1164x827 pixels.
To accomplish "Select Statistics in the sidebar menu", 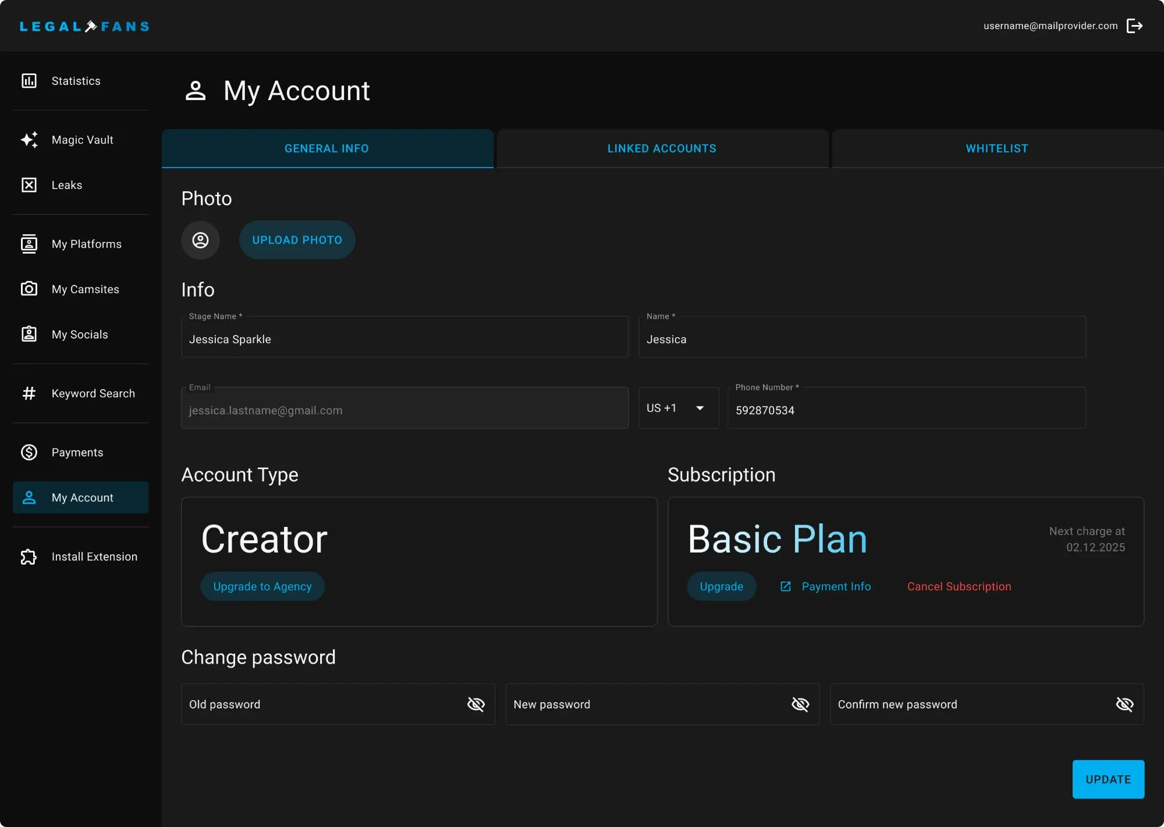I will pos(80,81).
